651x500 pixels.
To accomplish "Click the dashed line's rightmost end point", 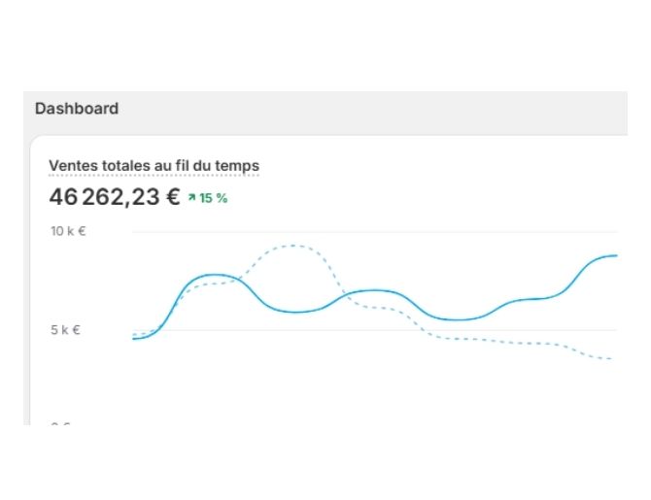I will coord(611,358).
